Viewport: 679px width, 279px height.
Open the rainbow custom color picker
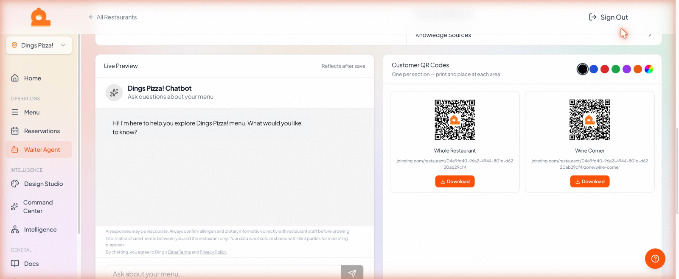pyautogui.click(x=649, y=69)
